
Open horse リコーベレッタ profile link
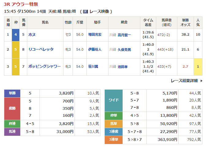41,49
